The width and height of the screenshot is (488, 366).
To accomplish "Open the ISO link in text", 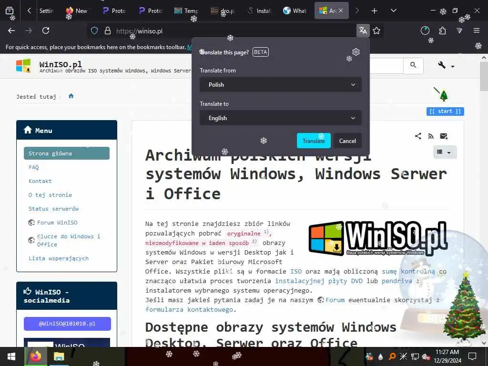I will click(x=295, y=271).
